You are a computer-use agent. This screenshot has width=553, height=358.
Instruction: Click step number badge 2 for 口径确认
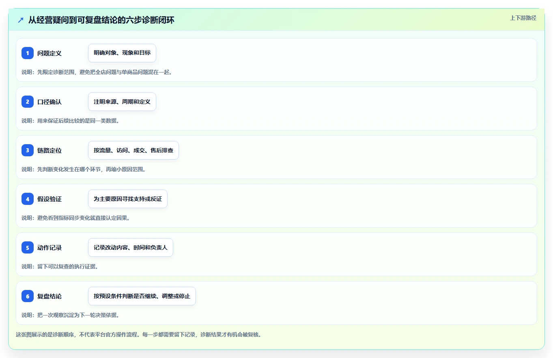pyautogui.click(x=28, y=102)
